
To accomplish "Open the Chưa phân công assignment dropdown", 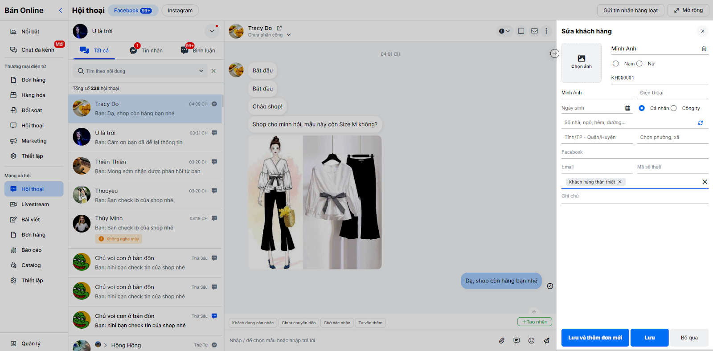I will click(270, 35).
